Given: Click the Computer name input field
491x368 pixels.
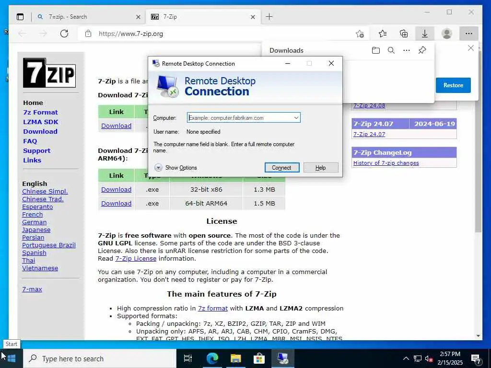Looking at the screenshot, I should tap(244, 118).
